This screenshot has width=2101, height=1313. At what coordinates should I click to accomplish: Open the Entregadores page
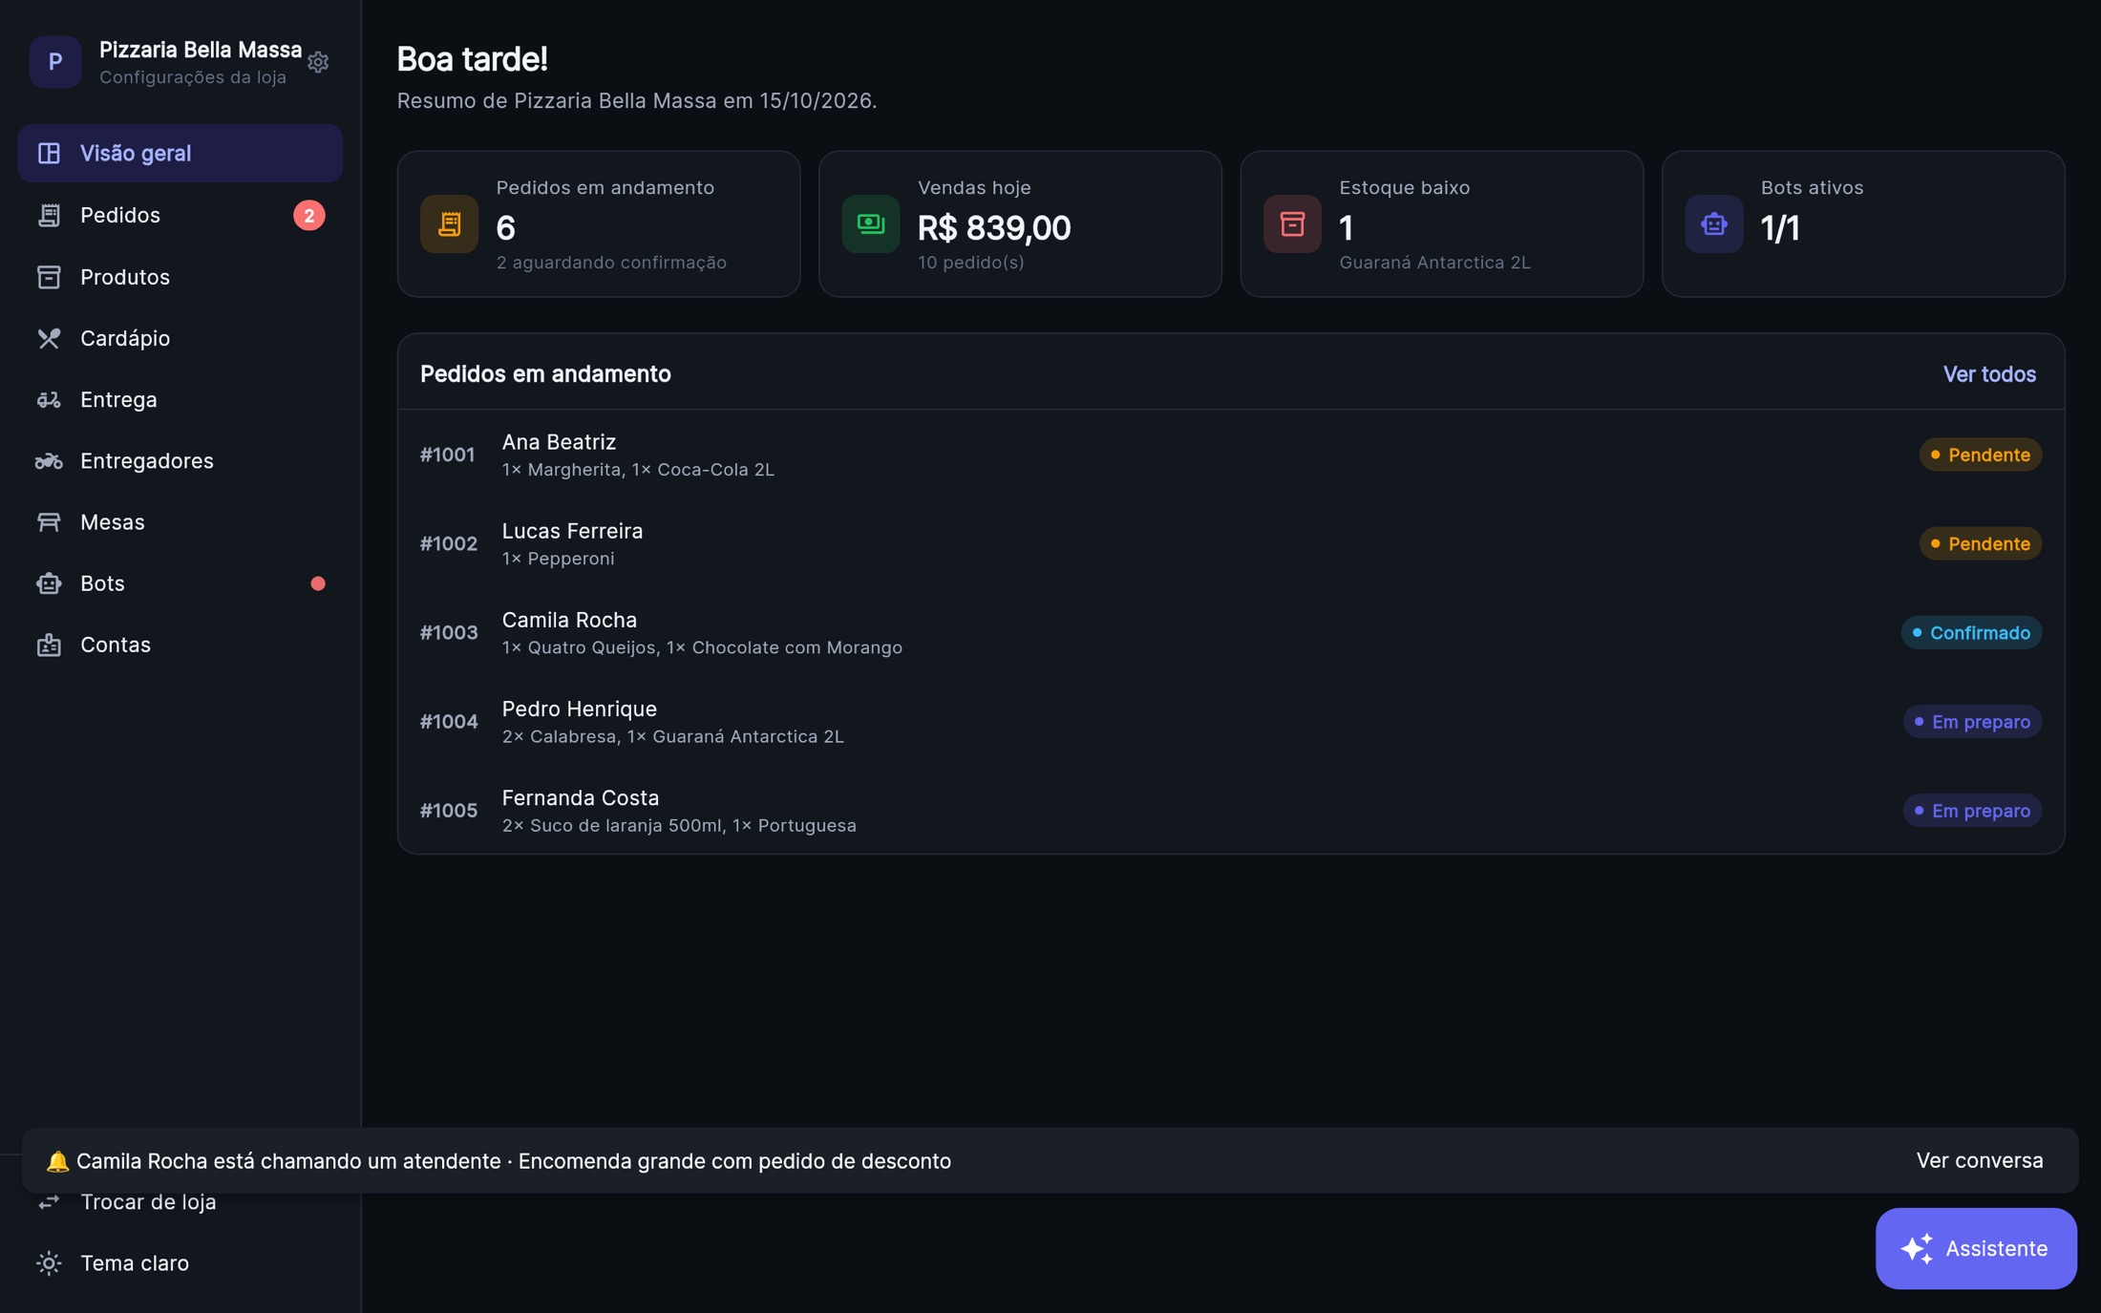[180, 461]
